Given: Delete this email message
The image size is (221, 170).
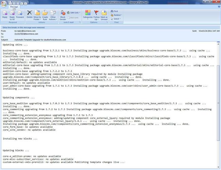Looking at the screenshot, I should pos(30,14).
